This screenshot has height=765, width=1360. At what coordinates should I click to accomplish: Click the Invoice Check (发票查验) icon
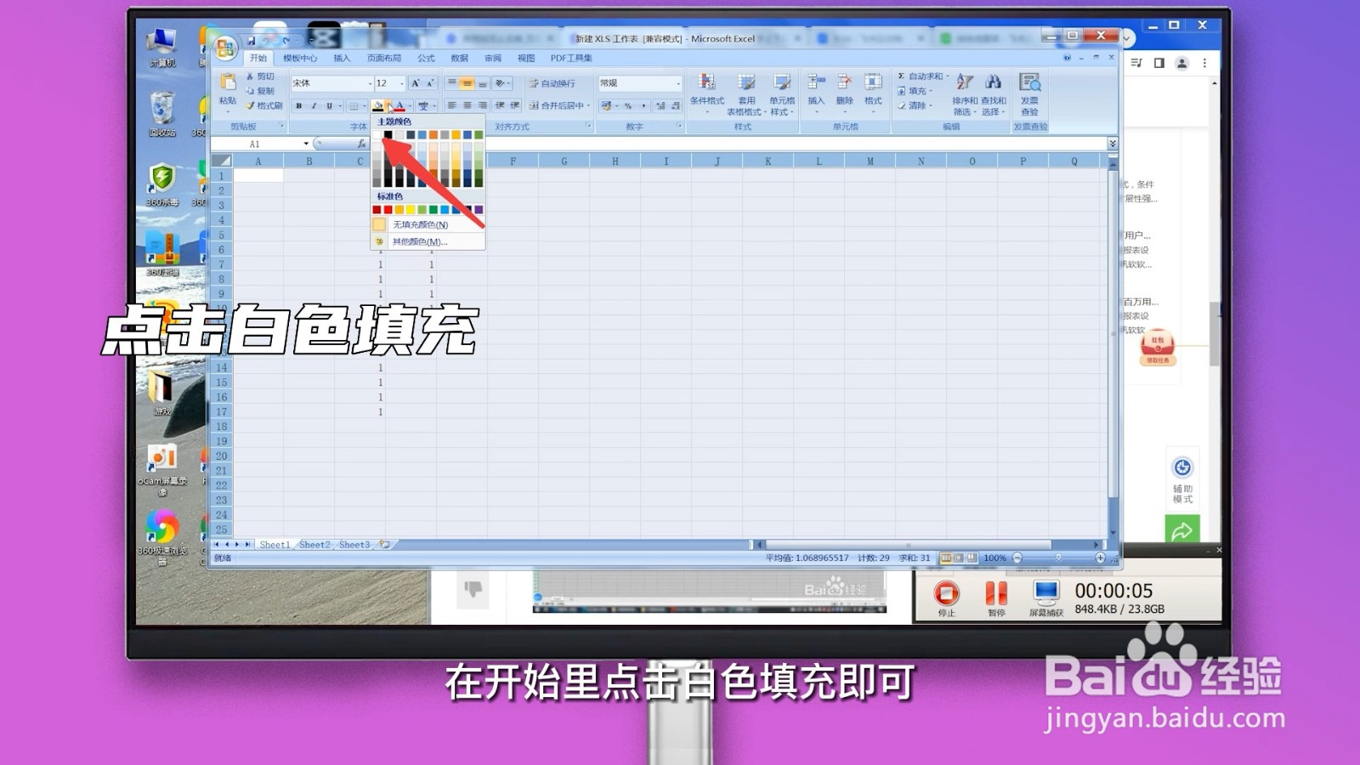click(x=1029, y=82)
